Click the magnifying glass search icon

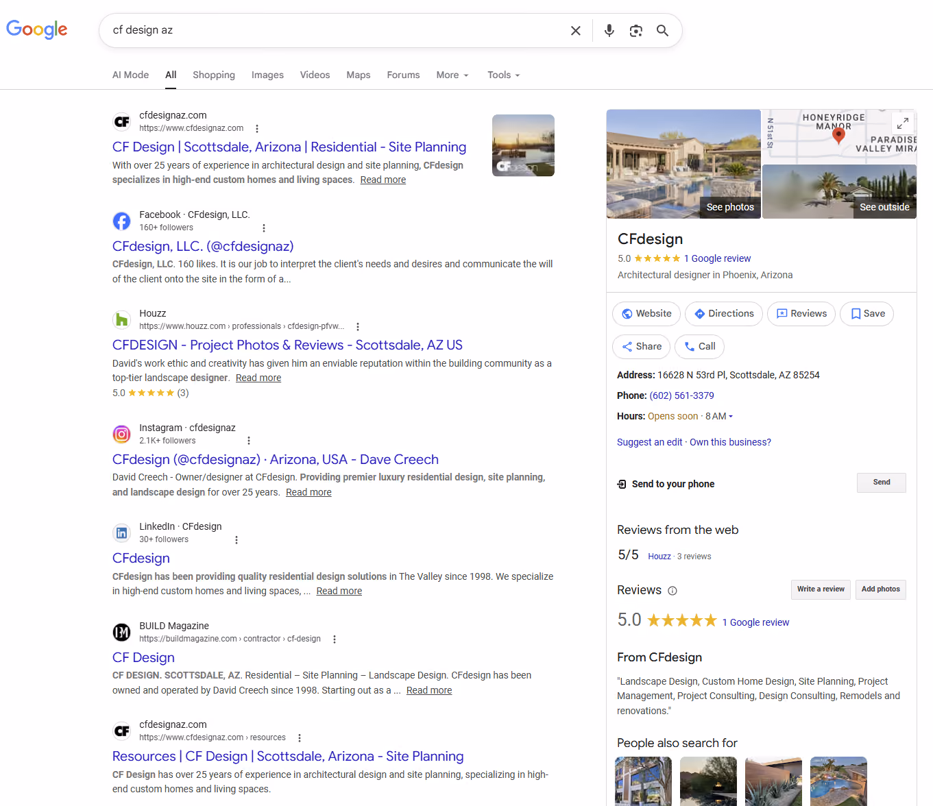(x=662, y=31)
